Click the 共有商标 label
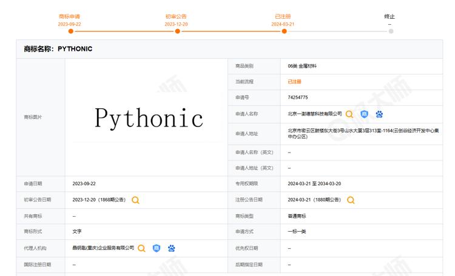 coord(33,216)
